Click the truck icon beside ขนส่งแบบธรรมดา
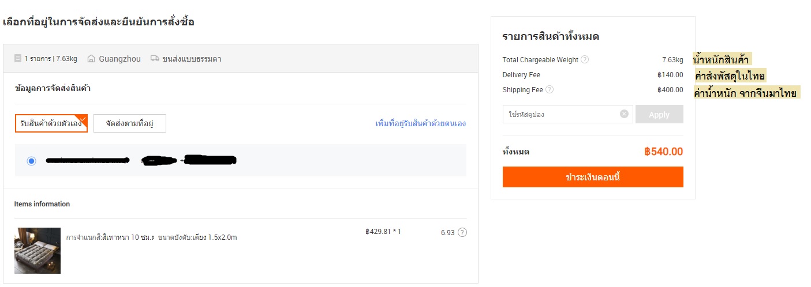The height and width of the screenshot is (287, 811). [155, 58]
